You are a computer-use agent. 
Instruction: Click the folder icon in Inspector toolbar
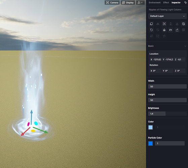click(171, 30)
